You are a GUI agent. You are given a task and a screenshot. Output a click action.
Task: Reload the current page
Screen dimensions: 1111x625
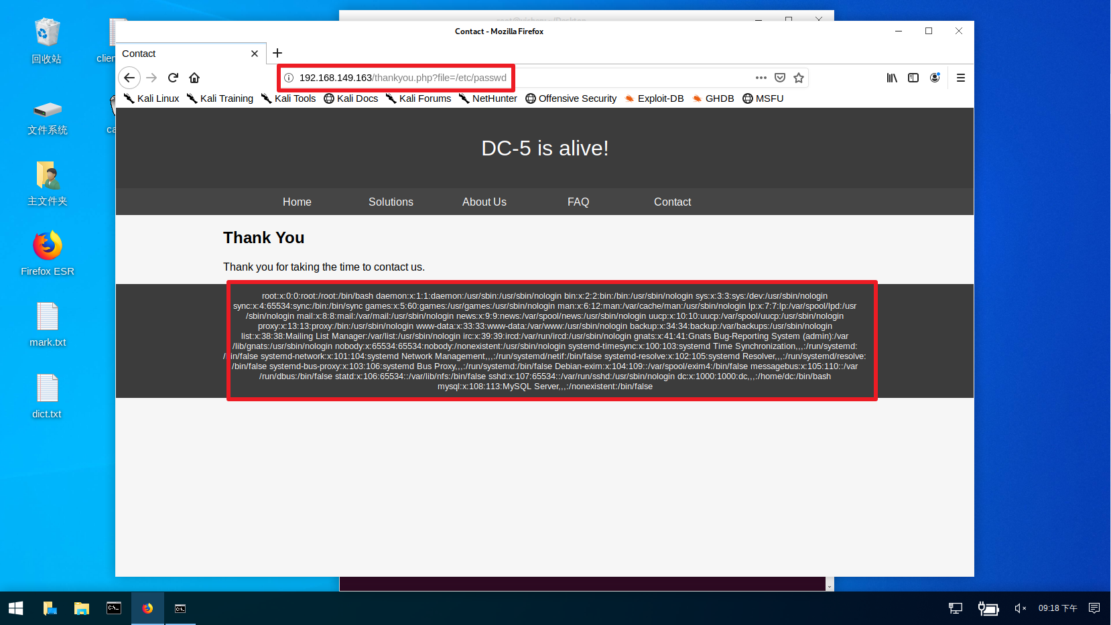[173, 78]
